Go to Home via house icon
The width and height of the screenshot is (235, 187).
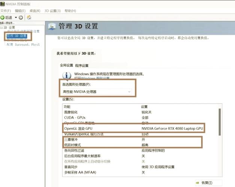click(x=29, y=18)
